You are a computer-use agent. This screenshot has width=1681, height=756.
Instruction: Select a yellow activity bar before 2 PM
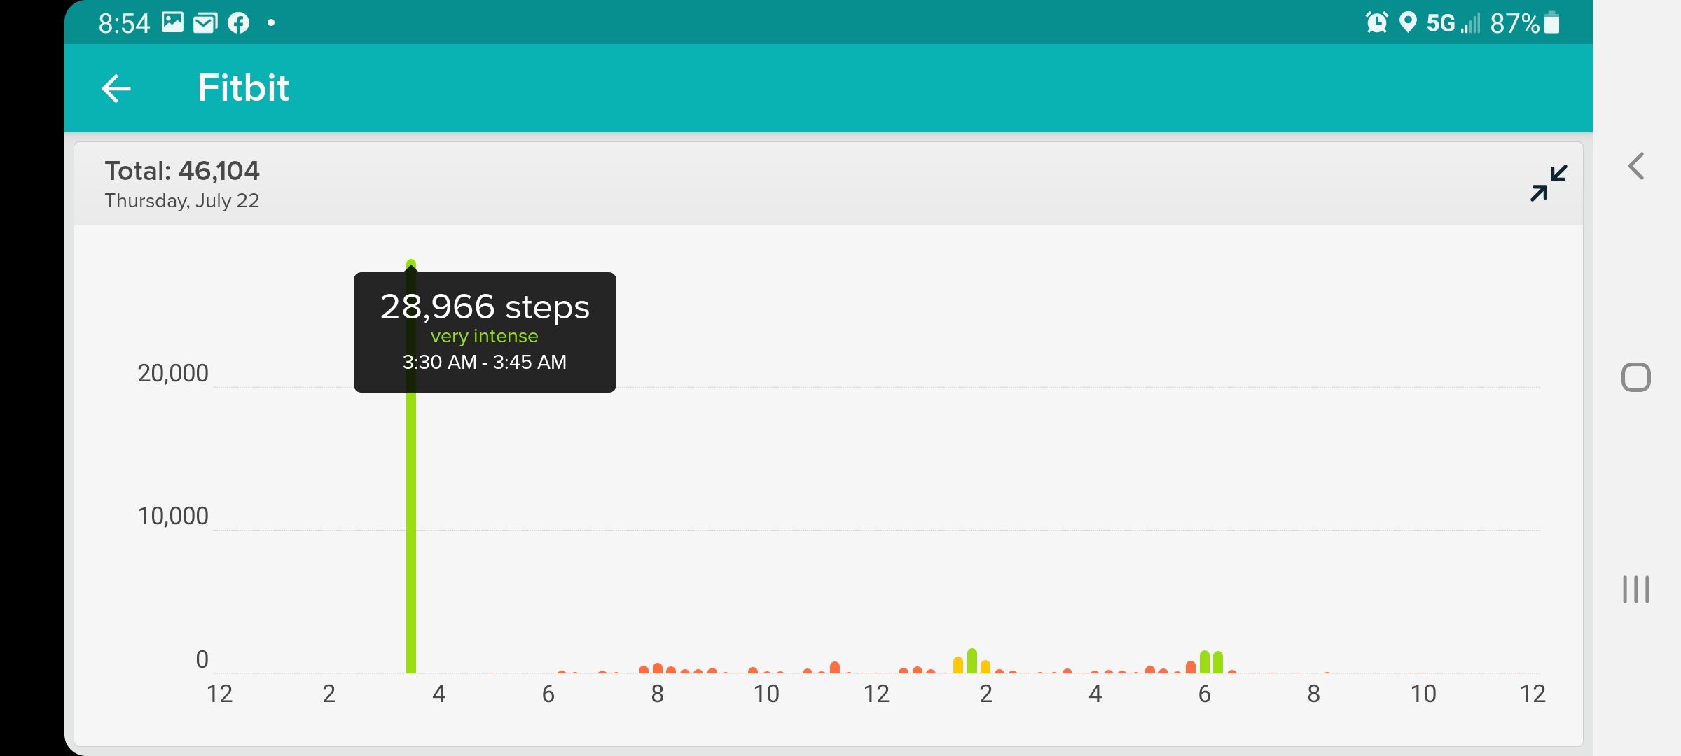tap(957, 665)
